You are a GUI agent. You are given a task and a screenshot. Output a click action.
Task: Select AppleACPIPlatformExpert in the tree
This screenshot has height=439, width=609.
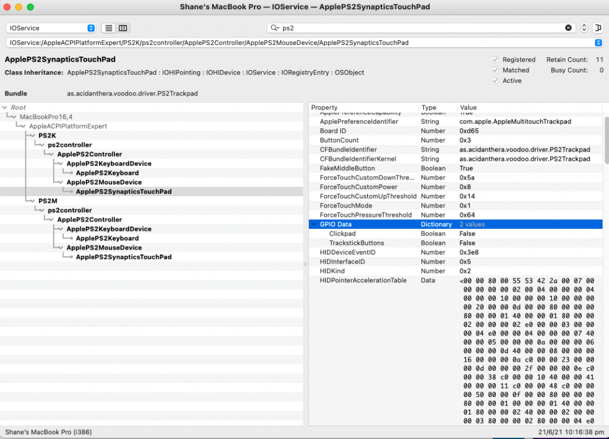tap(68, 126)
